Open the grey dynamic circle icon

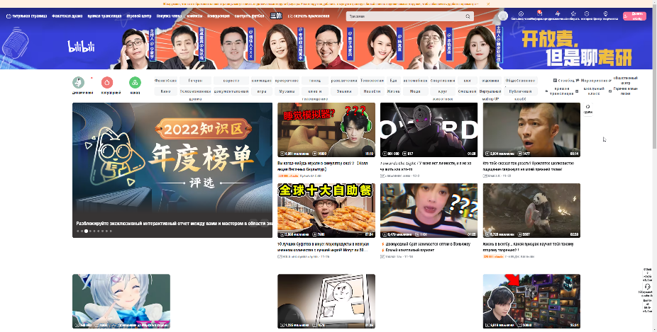coord(78,82)
